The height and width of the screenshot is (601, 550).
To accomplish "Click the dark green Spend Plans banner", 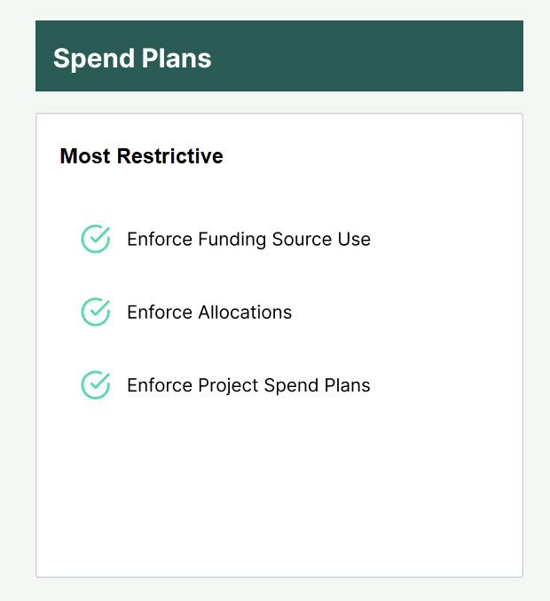I will (279, 56).
